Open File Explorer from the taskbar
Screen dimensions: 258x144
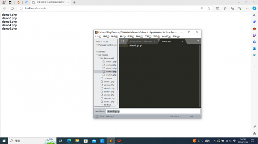click(x=77, y=141)
